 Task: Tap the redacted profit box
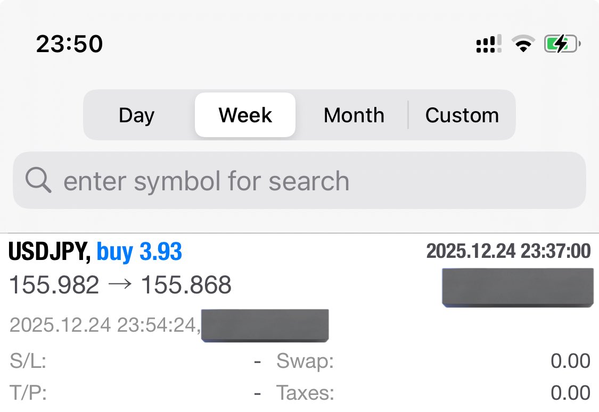pyautogui.click(x=518, y=287)
